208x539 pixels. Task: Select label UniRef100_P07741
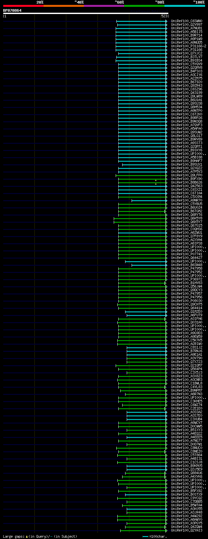(187, 254)
